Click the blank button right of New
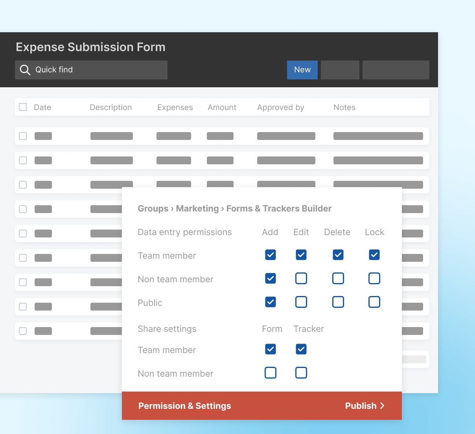 click(x=340, y=70)
